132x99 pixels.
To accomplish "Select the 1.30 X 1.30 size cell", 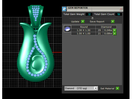I will point(83,30).
